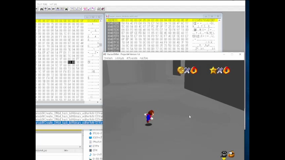The height and width of the screenshot is (160, 285).
Task: Click the shift_jis encoding status bar entry
Action: [41, 151]
